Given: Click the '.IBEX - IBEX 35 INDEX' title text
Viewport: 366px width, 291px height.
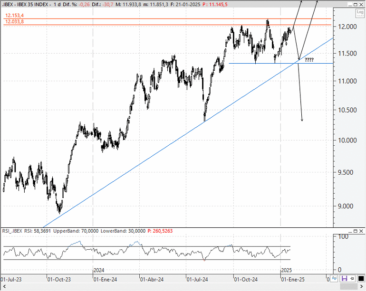Looking at the screenshot, I should [25, 4].
